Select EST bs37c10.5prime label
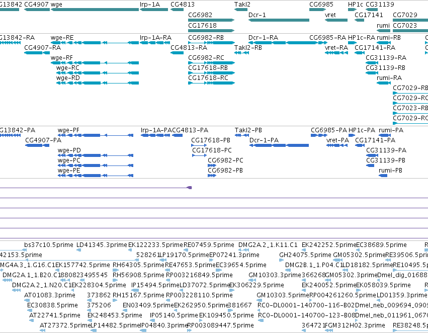The width and height of the screenshot is (428, 333). pyautogui.click(x=49, y=245)
